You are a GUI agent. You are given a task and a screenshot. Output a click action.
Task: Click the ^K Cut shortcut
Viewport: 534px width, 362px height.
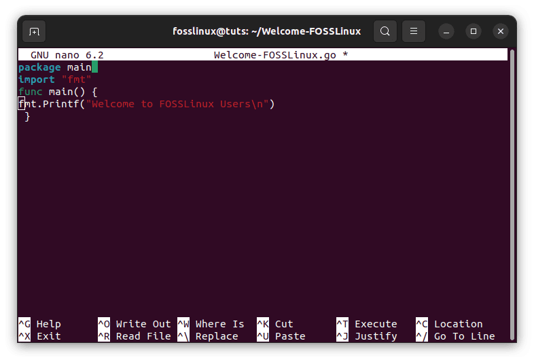coord(275,324)
